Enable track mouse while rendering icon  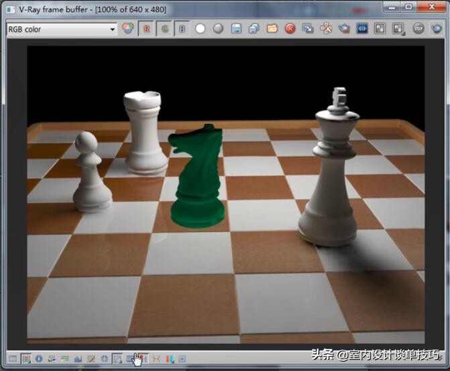(326, 29)
